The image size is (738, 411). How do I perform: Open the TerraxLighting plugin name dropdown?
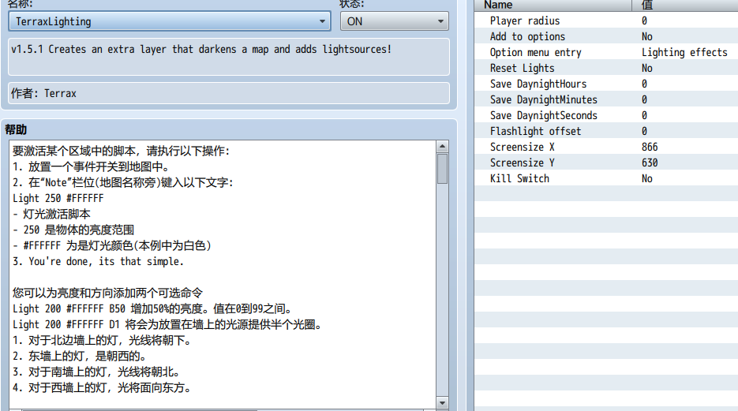170,21
